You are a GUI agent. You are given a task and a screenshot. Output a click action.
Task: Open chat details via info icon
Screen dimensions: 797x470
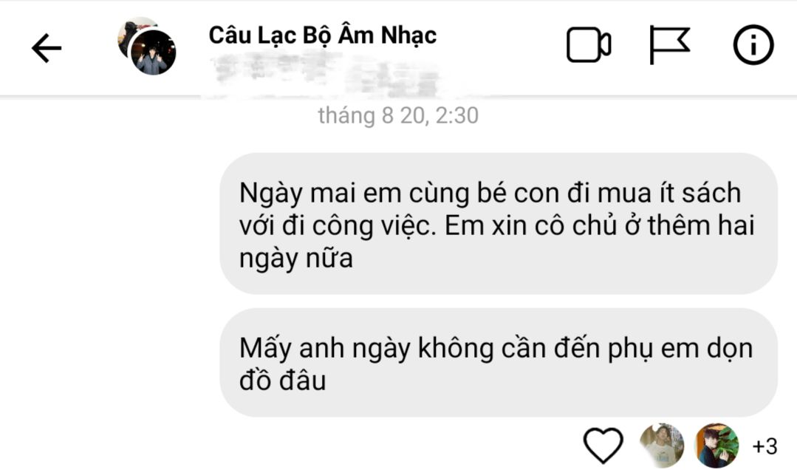[753, 45]
